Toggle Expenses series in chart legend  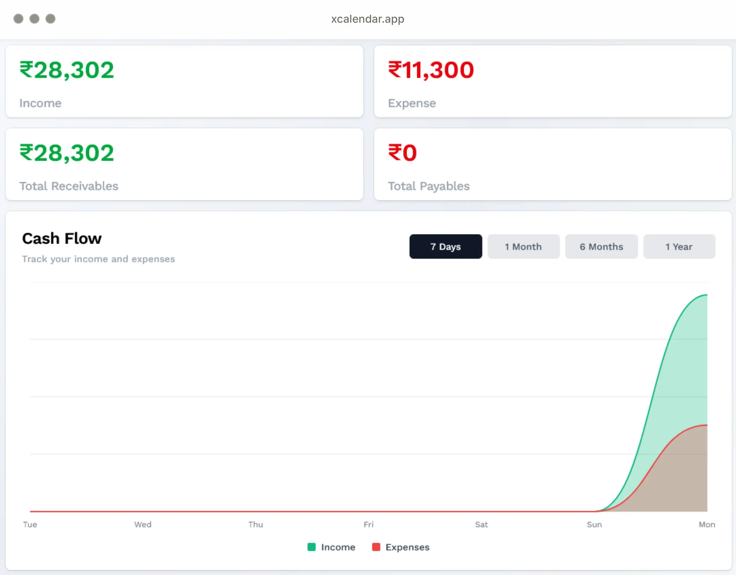(x=407, y=547)
